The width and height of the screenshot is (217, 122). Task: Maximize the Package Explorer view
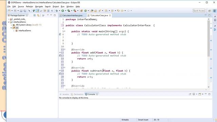coord(55,15)
